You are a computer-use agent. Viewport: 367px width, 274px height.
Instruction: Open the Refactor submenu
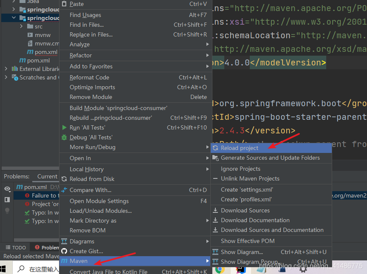click(x=136, y=56)
